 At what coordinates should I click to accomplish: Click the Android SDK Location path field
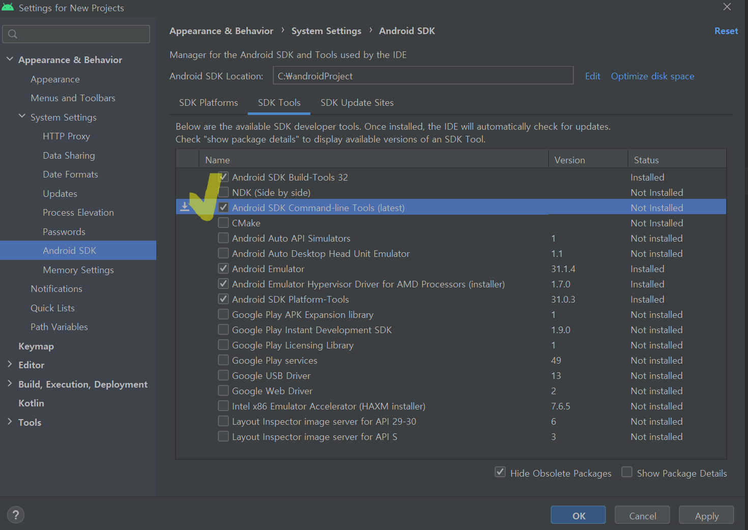(422, 76)
